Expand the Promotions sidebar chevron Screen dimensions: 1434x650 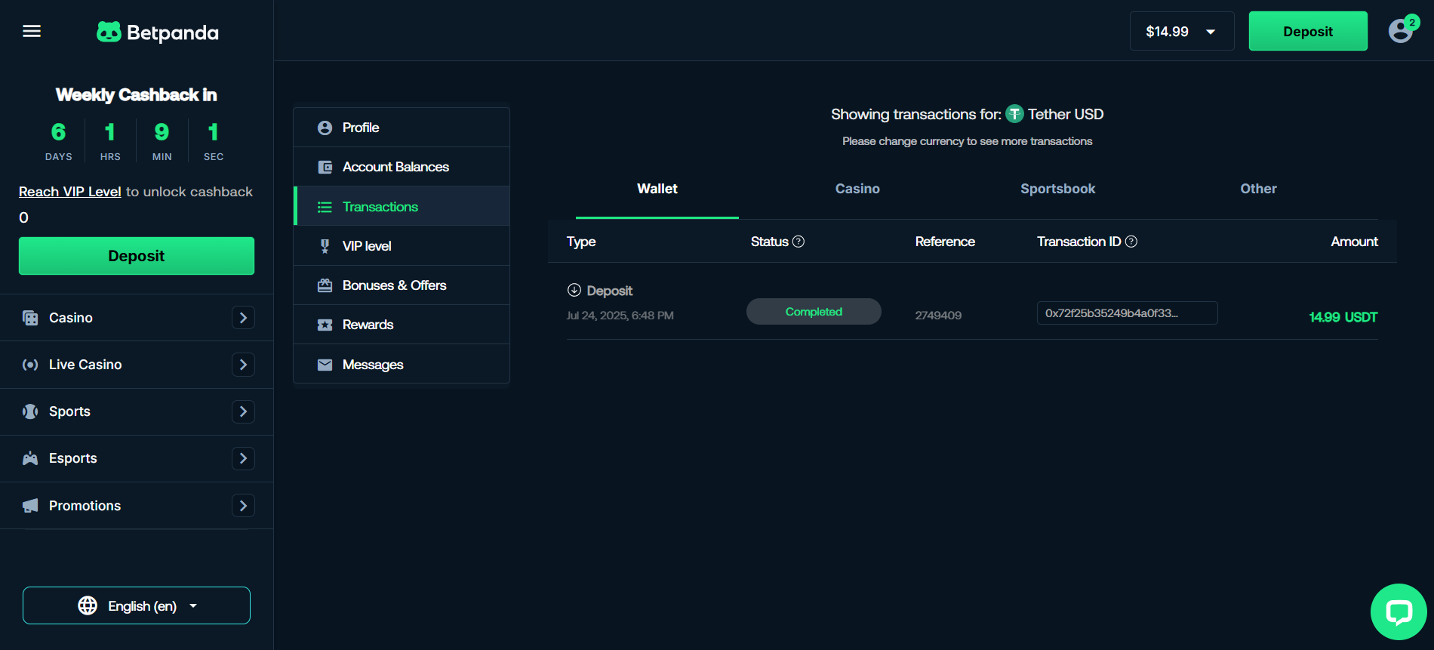click(243, 506)
